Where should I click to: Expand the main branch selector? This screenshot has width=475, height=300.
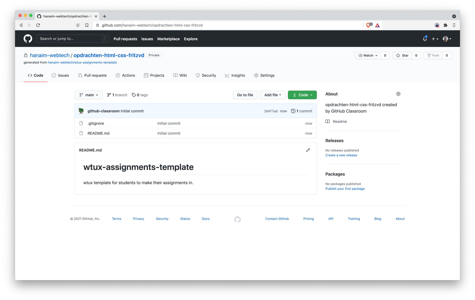(88, 95)
